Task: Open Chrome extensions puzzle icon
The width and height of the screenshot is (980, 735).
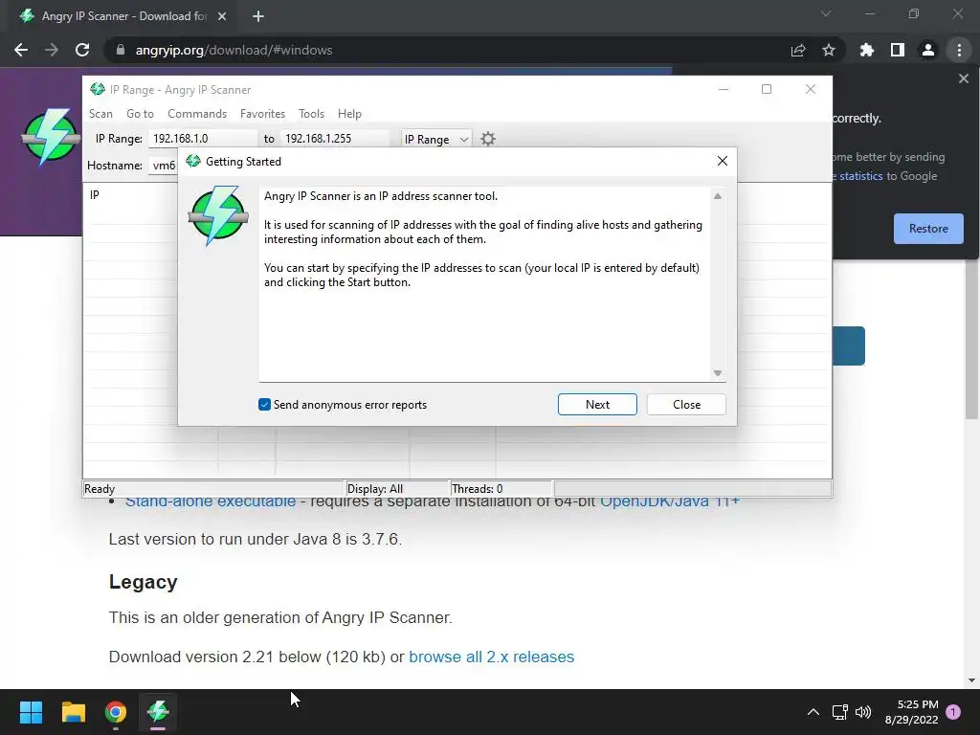Action: [x=867, y=50]
